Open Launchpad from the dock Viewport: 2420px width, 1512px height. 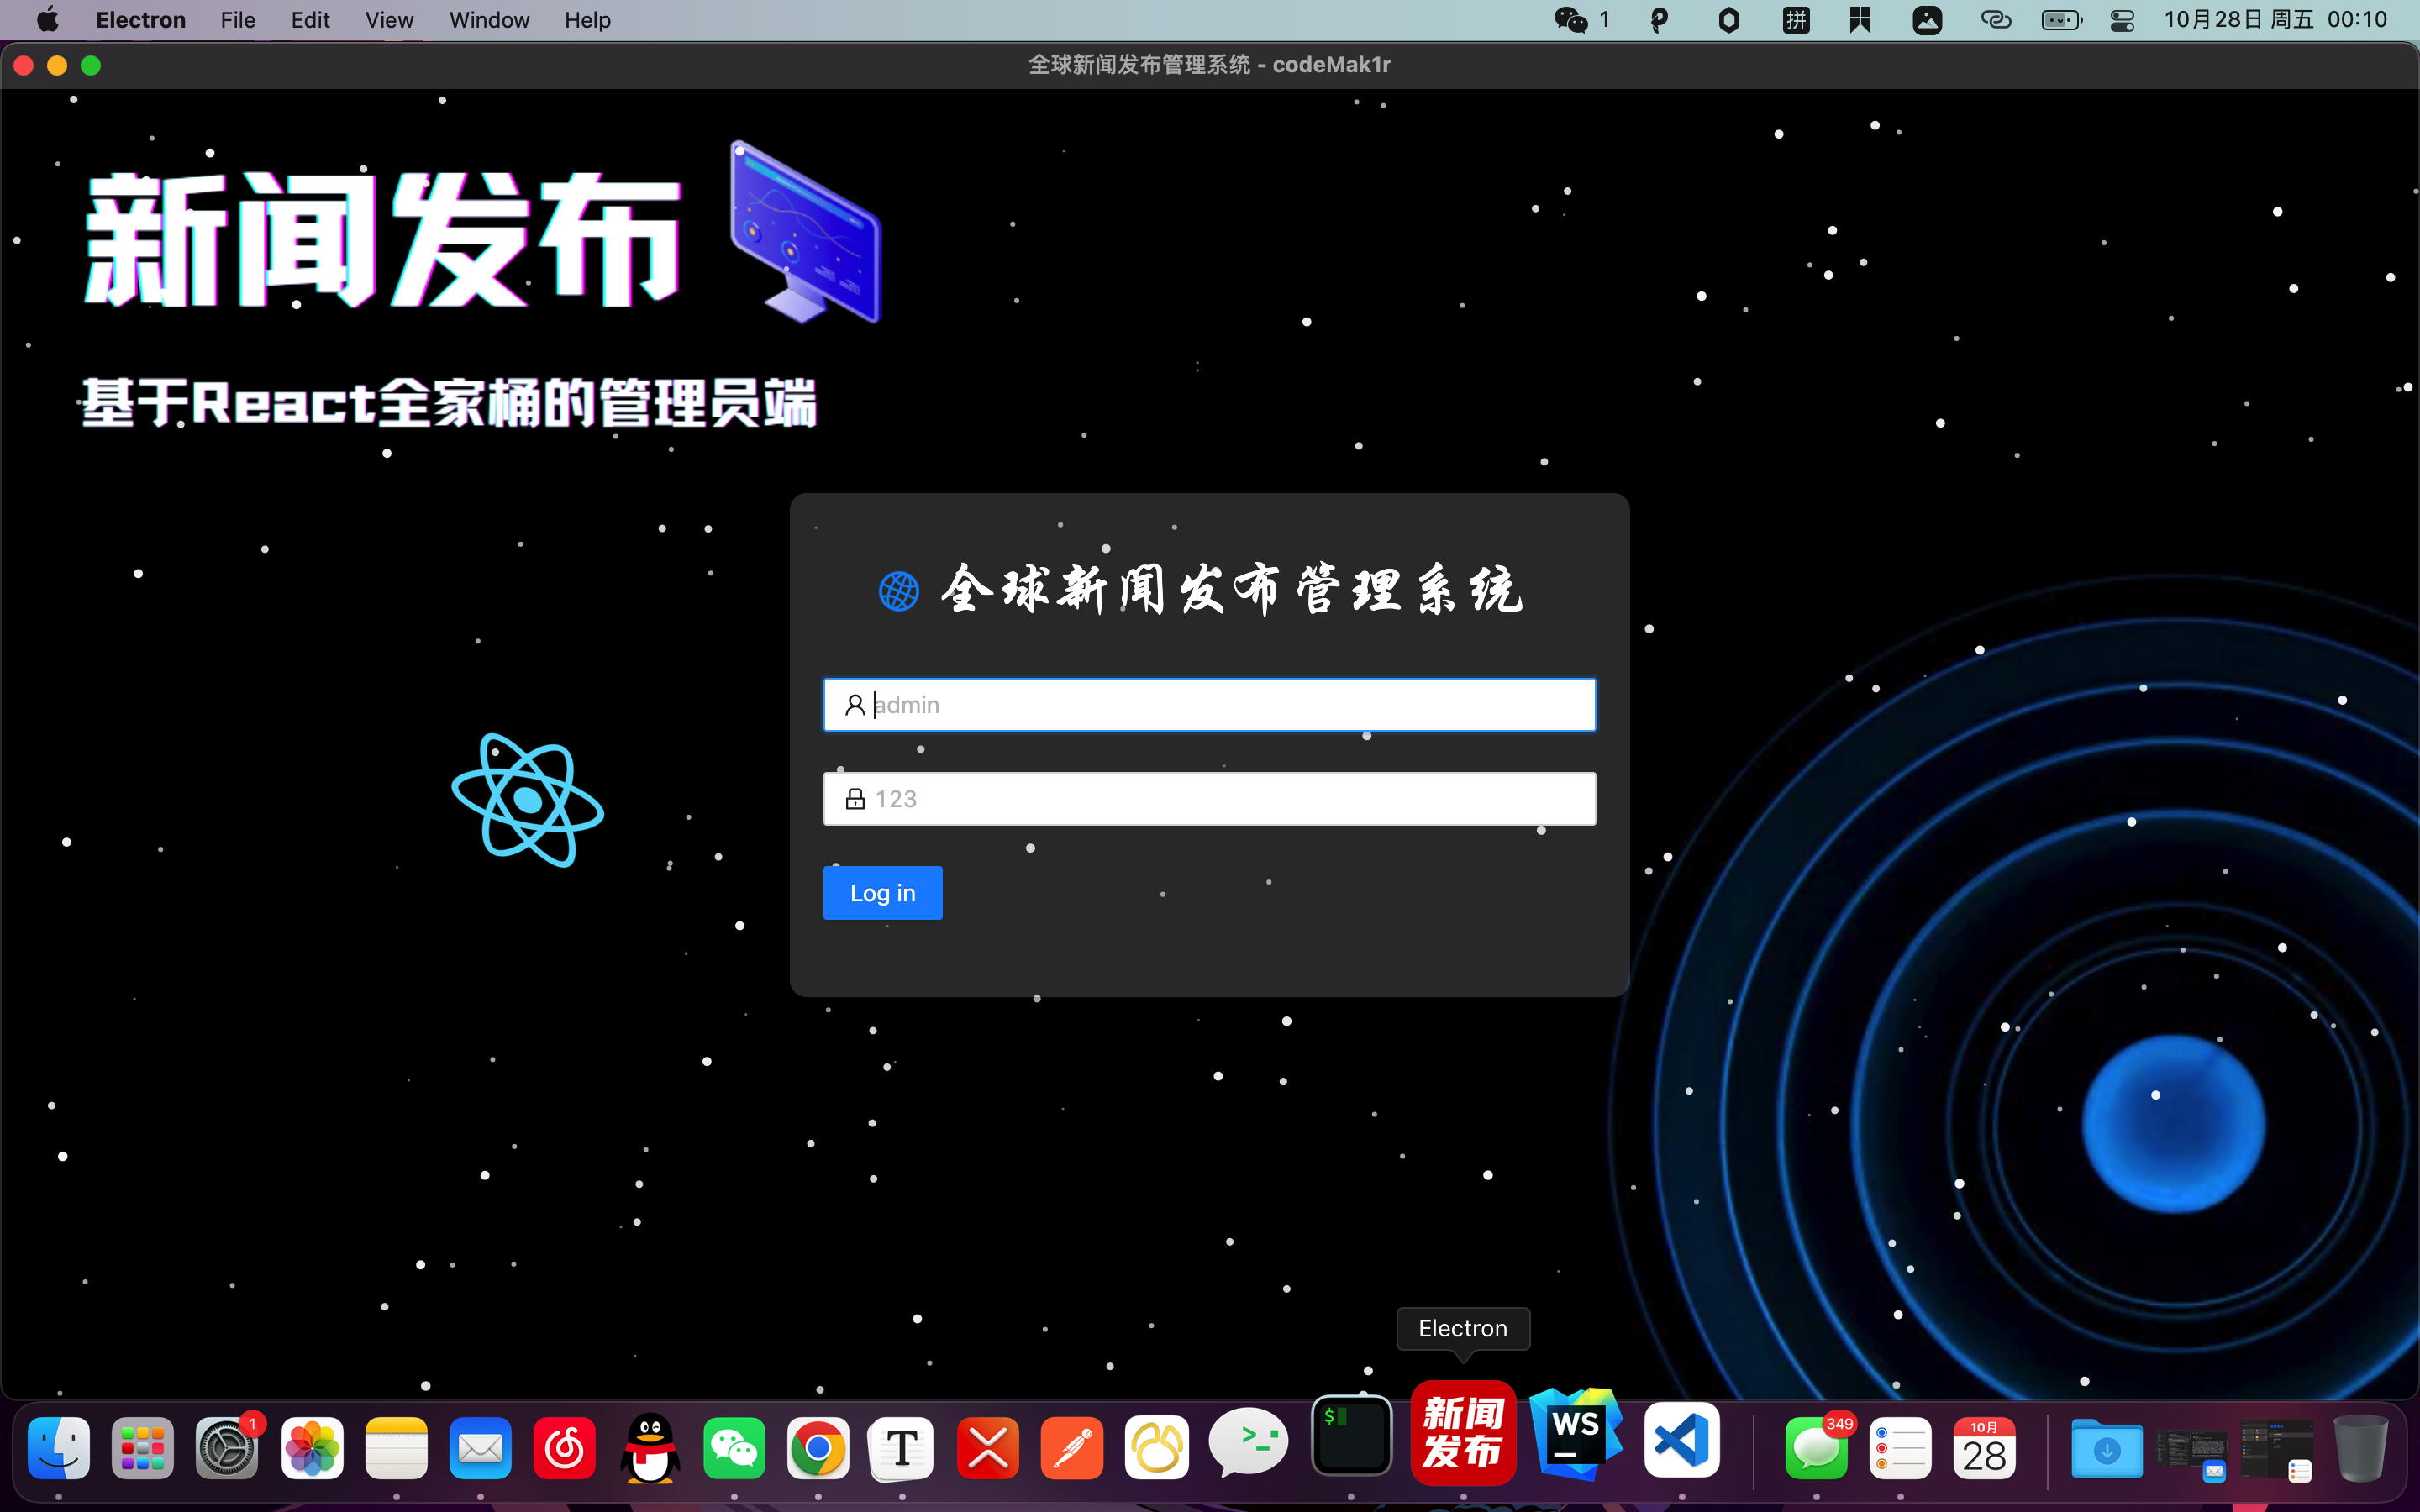click(143, 1448)
